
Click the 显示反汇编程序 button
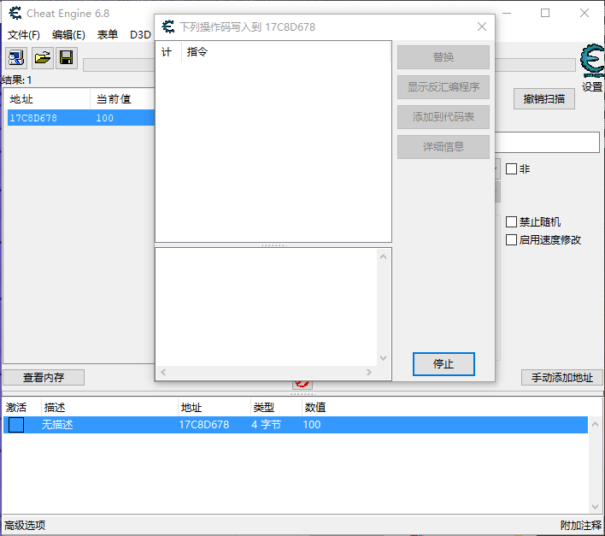point(443,87)
